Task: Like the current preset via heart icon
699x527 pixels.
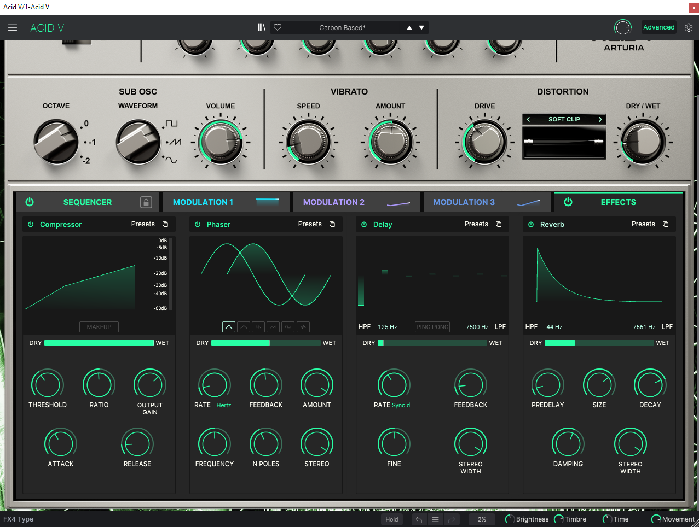Action: click(277, 27)
